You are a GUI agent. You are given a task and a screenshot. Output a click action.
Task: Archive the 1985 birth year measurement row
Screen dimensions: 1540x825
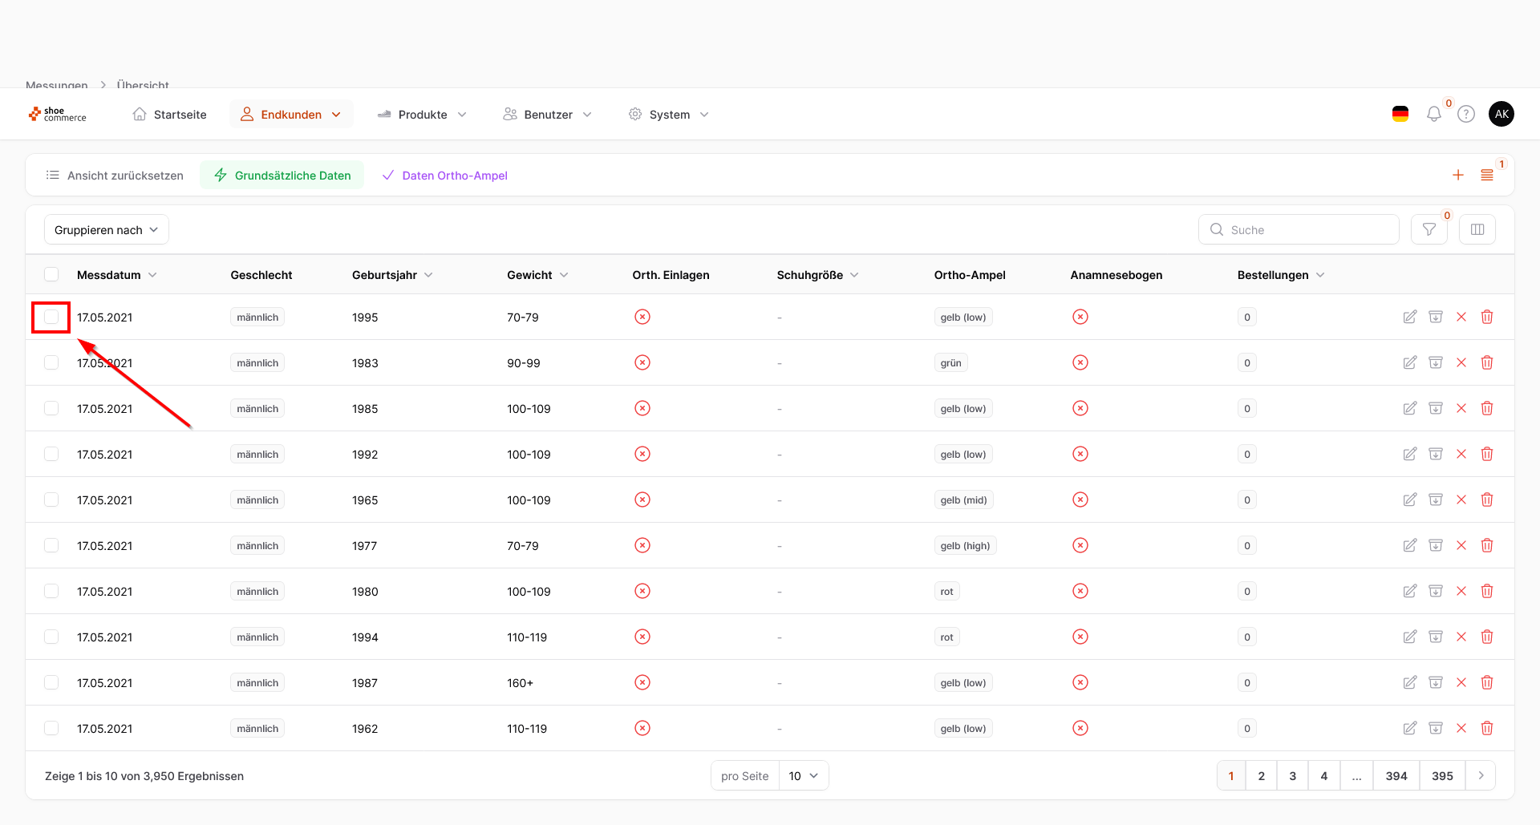1435,409
